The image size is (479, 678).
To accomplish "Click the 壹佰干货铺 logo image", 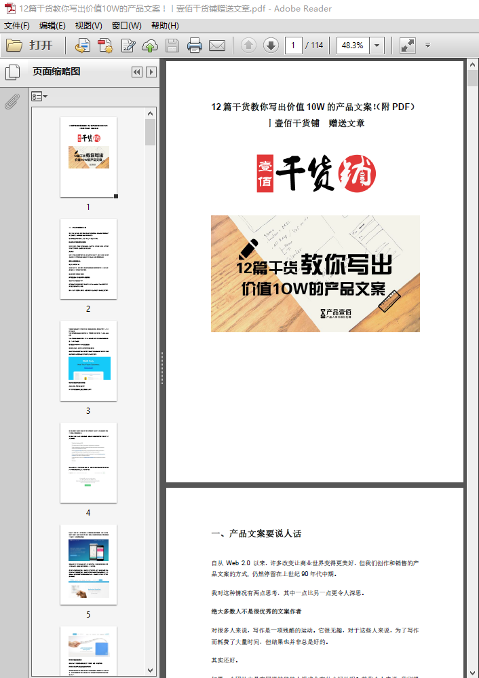I will point(316,173).
